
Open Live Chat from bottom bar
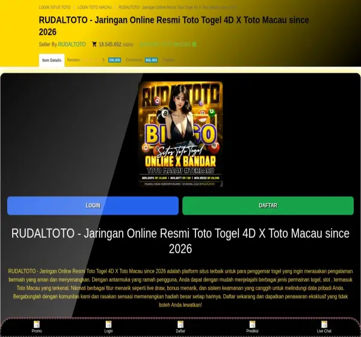324,326
